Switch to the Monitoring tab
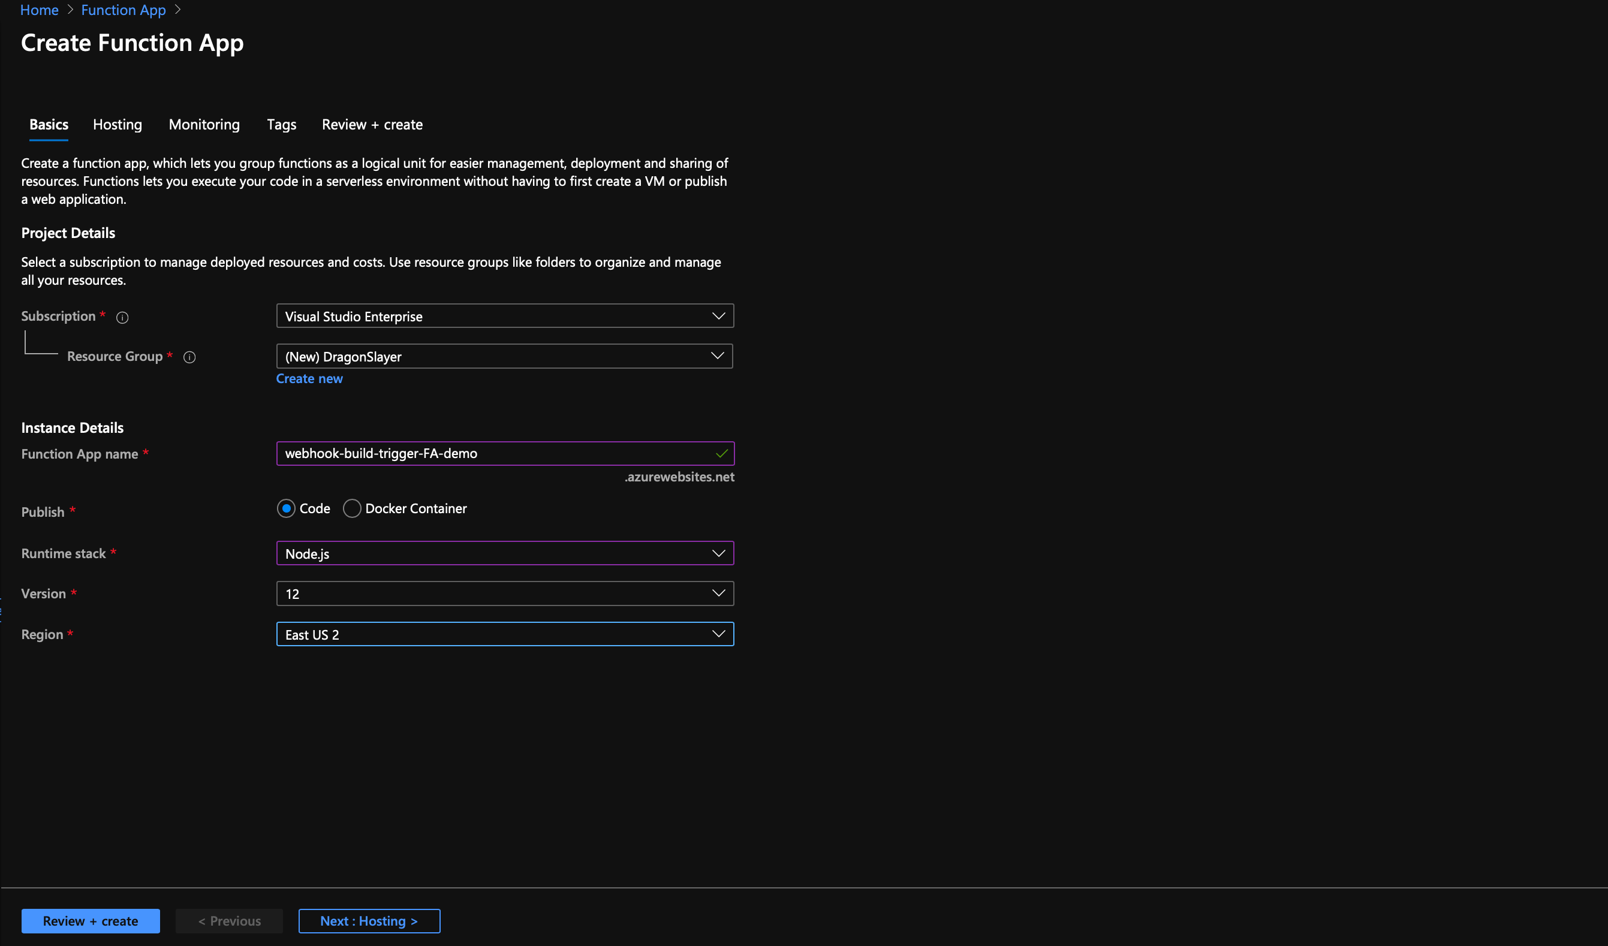This screenshot has width=1608, height=946. 204,124
